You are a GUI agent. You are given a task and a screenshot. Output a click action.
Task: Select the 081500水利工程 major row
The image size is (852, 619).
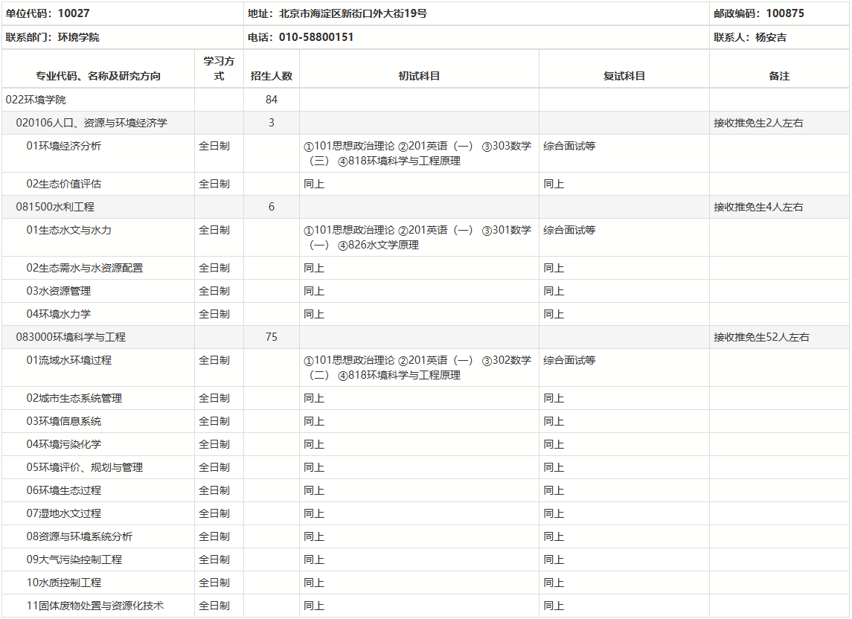tap(55, 207)
